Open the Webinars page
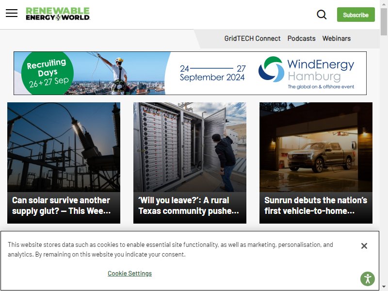Screen dimensions: 388x291 336,38
